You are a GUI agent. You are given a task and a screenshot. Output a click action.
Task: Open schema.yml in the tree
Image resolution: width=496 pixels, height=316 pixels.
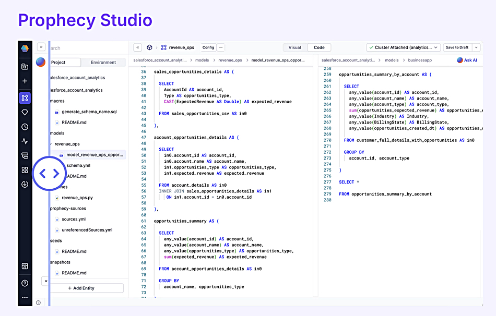[78, 166]
